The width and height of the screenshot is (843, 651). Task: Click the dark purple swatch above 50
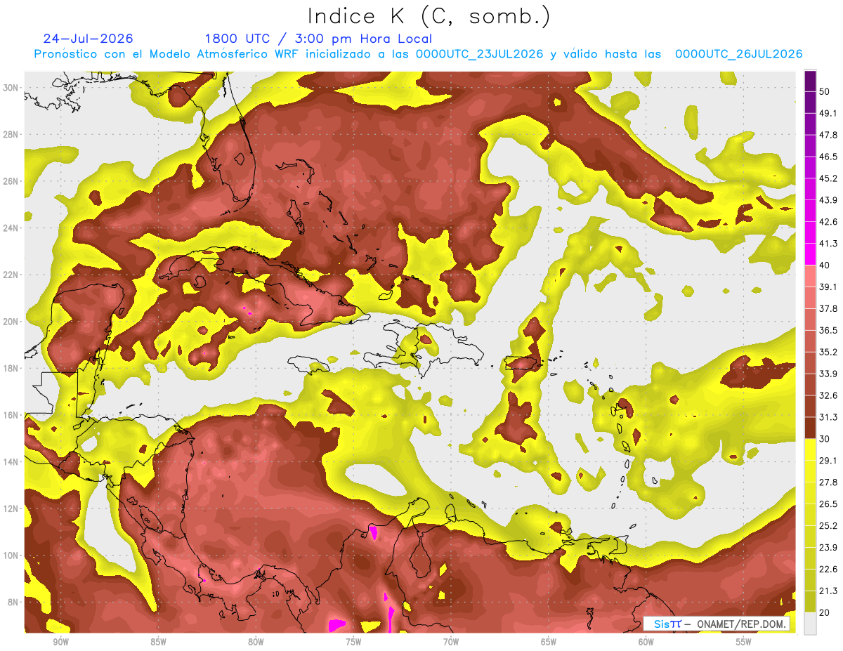(810, 81)
